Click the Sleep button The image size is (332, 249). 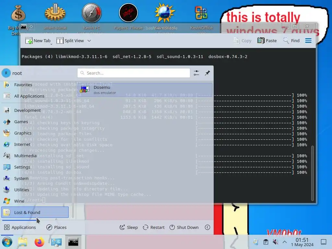click(128, 227)
